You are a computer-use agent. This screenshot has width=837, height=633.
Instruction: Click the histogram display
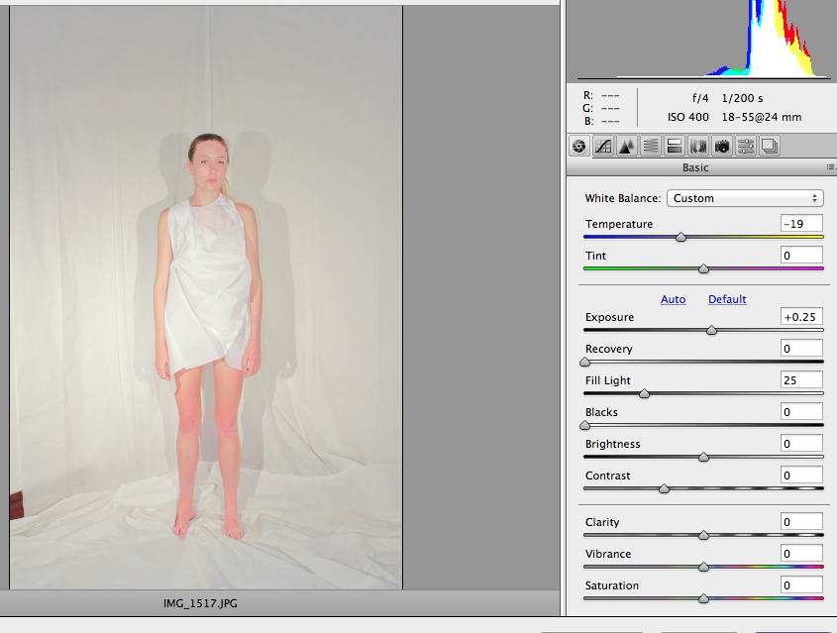click(701, 40)
